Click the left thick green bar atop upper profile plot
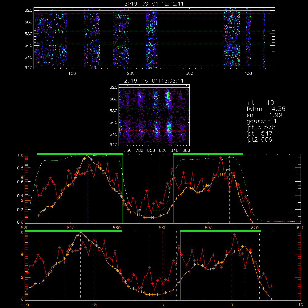308x308 pixels. [80, 154]
